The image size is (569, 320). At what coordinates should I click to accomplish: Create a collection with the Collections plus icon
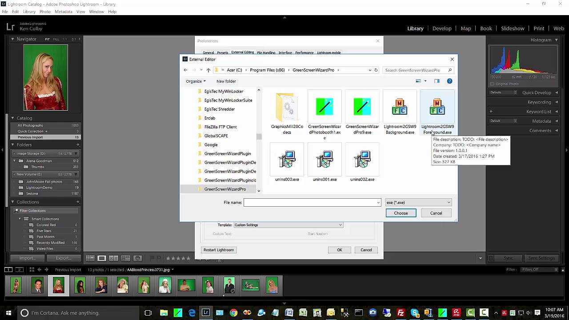[x=78, y=202]
